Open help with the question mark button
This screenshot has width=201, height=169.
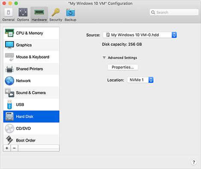pyautogui.click(x=194, y=162)
